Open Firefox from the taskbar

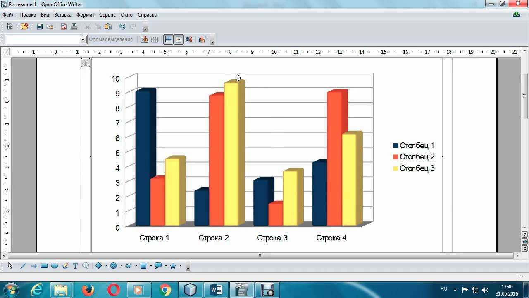(88, 290)
